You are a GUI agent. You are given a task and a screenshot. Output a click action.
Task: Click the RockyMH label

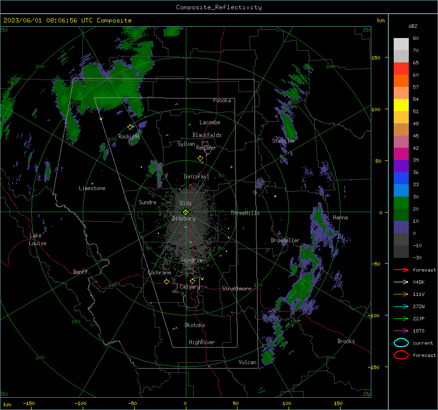point(128,137)
